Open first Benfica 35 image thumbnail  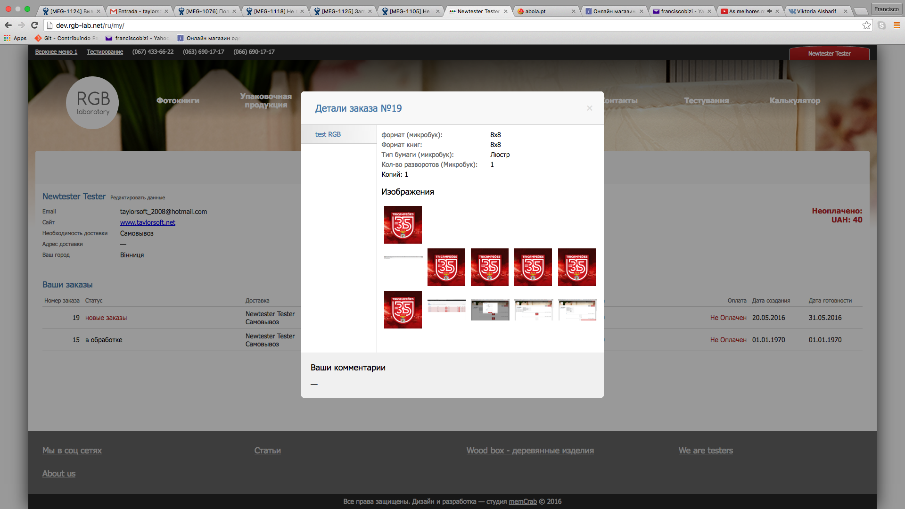pyautogui.click(x=403, y=225)
